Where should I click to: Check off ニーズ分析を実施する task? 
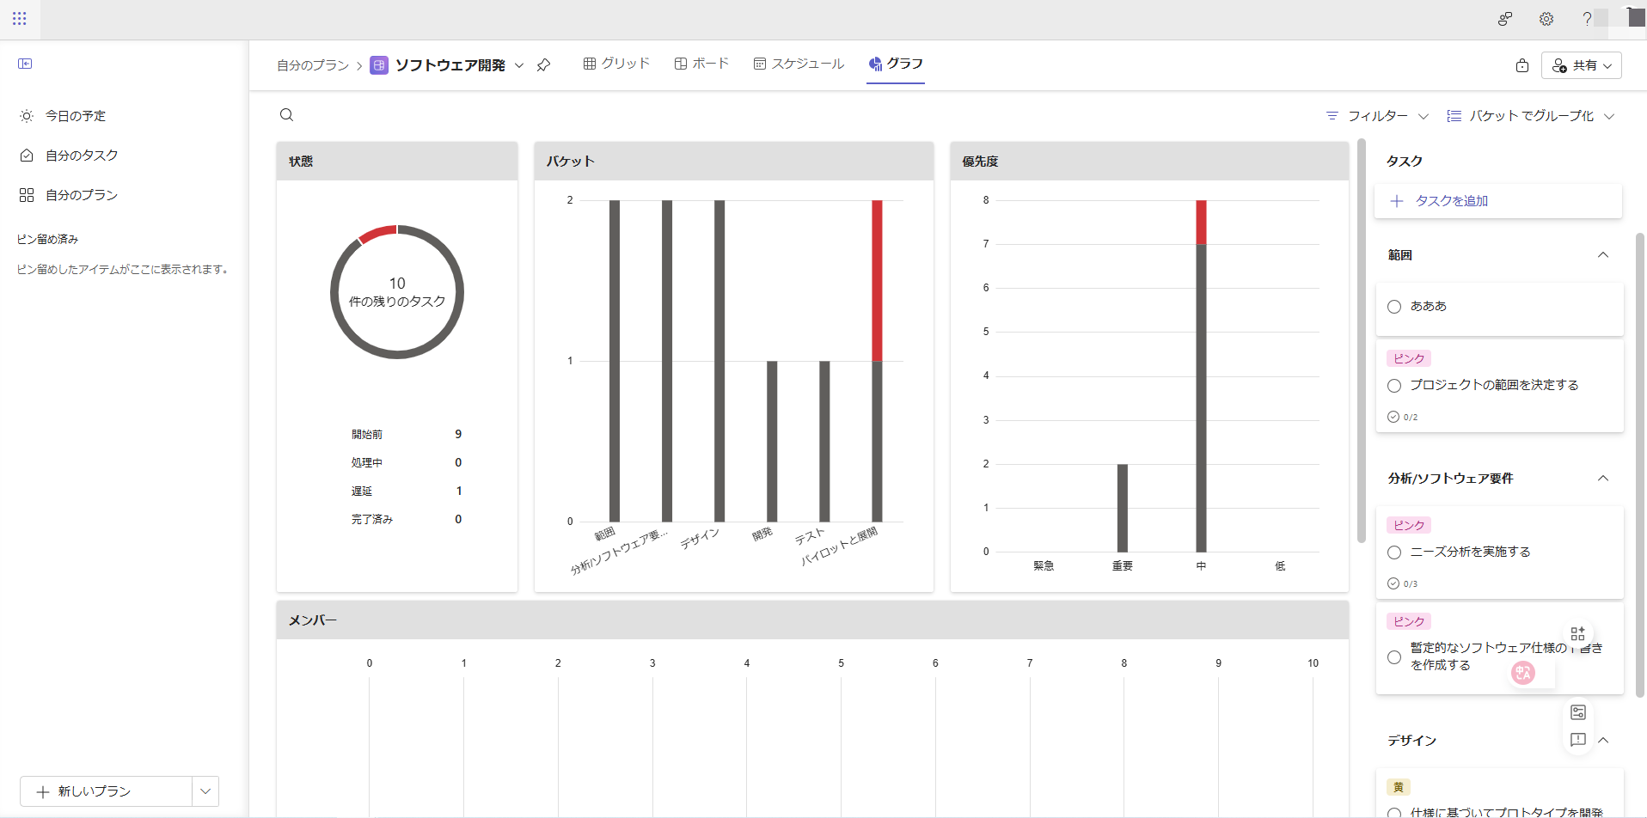[1394, 552]
